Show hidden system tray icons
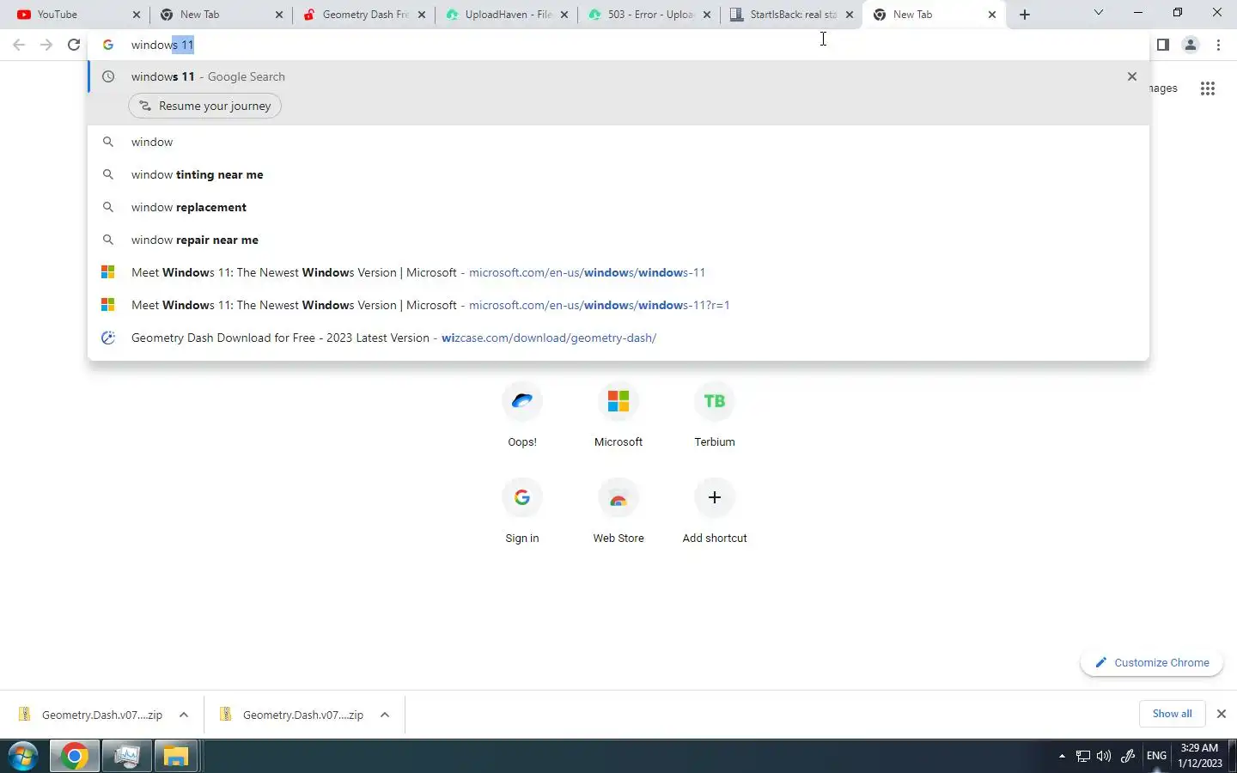This screenshot has height=773, width=1237. [1062, 756]
